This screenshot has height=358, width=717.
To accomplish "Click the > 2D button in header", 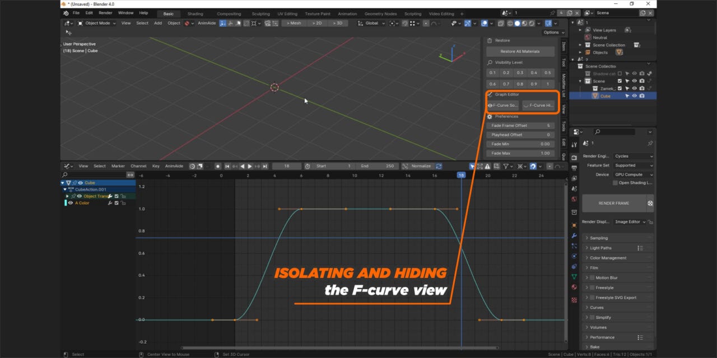I will 317,23.
